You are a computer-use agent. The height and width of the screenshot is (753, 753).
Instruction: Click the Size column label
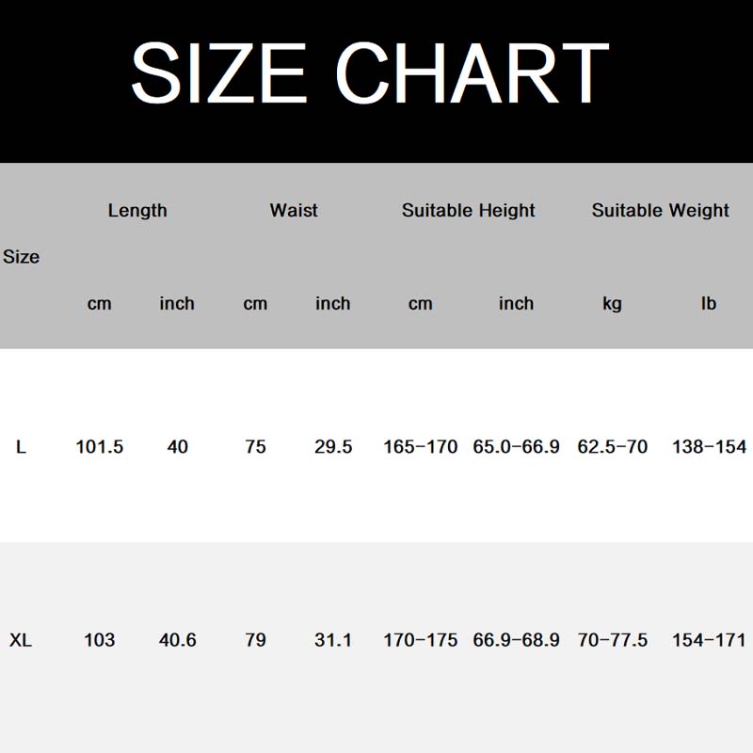pyautogui.click(x=21, y=256)
